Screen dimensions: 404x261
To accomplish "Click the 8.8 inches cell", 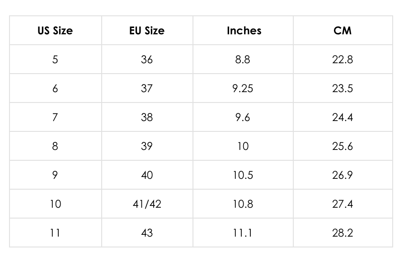I will tap(243, 60).
